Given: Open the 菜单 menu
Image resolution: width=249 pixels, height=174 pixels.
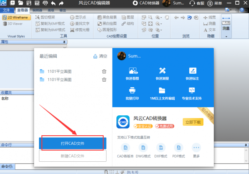Looking at the screenshot, I should 215,3.
